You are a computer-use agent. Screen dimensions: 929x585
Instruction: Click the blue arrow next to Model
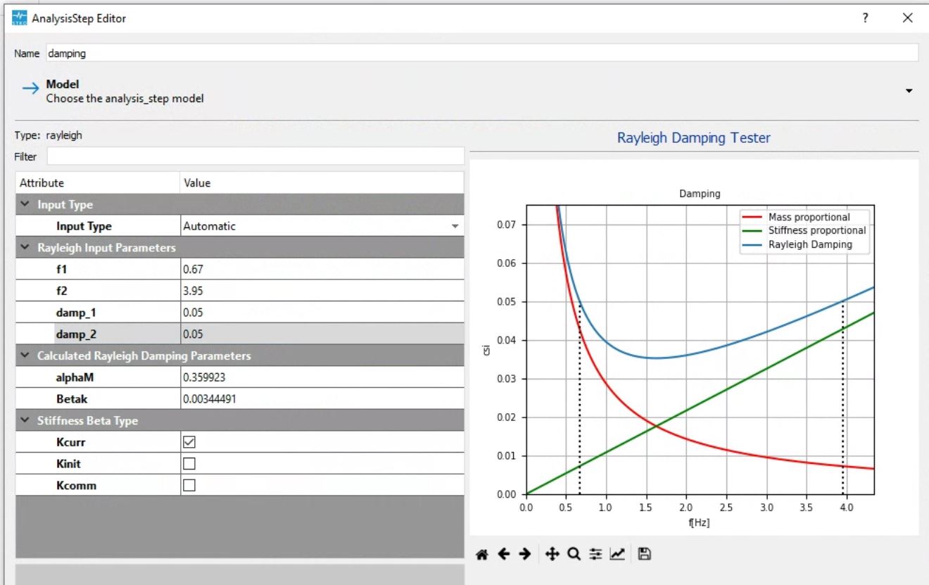point(30,89)
